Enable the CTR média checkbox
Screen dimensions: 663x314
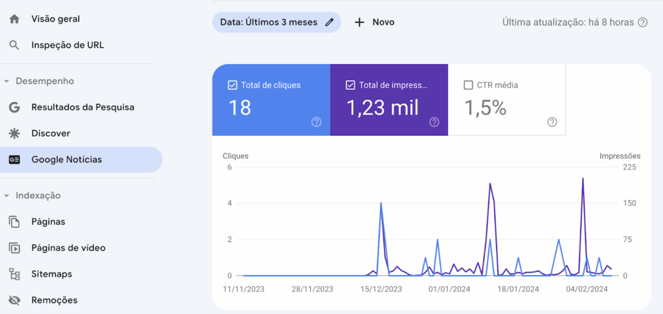(468, 85)
